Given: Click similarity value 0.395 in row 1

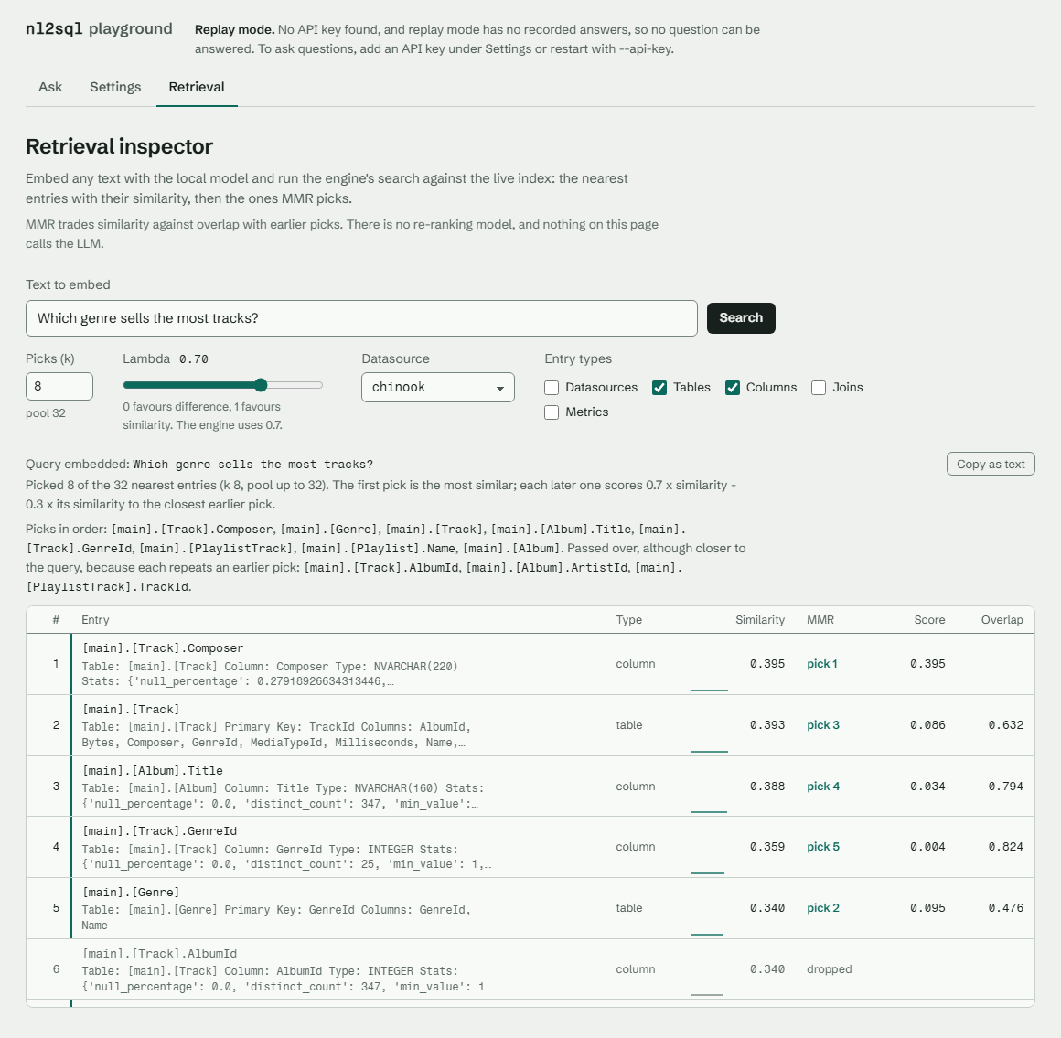Looking at the screenshot, I should coord(767,664).
